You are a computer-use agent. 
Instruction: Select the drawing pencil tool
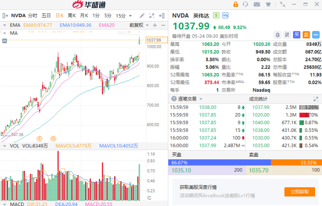[142, 15]
